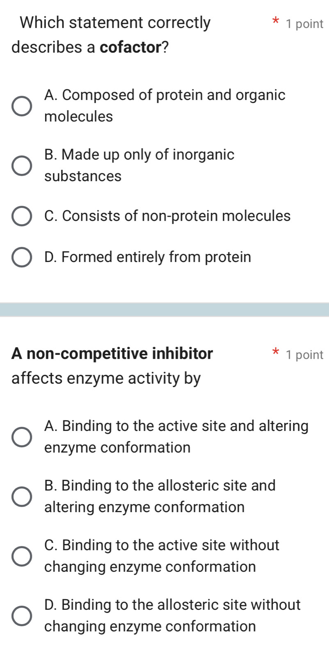329x645 pixels.
Task: Tap the label 'C. Consists of non-protein molecules'
Action: click(167, 216)
